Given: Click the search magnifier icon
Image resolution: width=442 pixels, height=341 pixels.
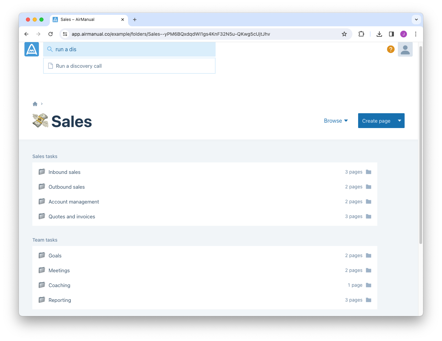Looking at the screenshot, I should tap(50, 49).
